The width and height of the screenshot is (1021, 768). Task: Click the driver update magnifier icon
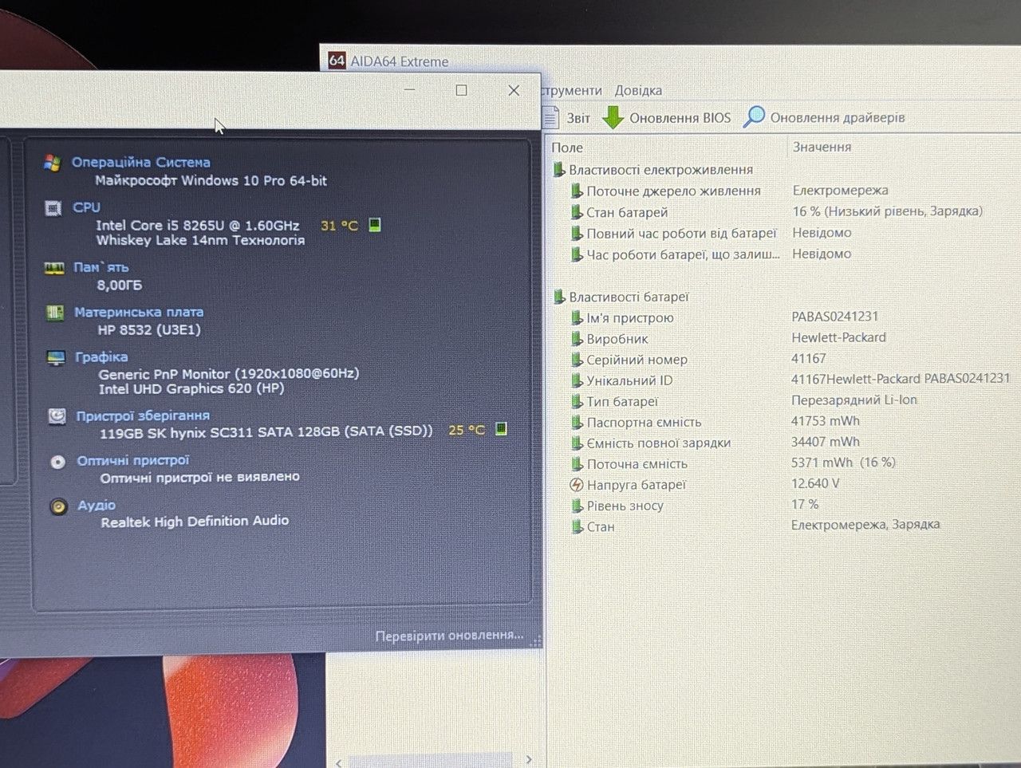click(x=754, y=116)
